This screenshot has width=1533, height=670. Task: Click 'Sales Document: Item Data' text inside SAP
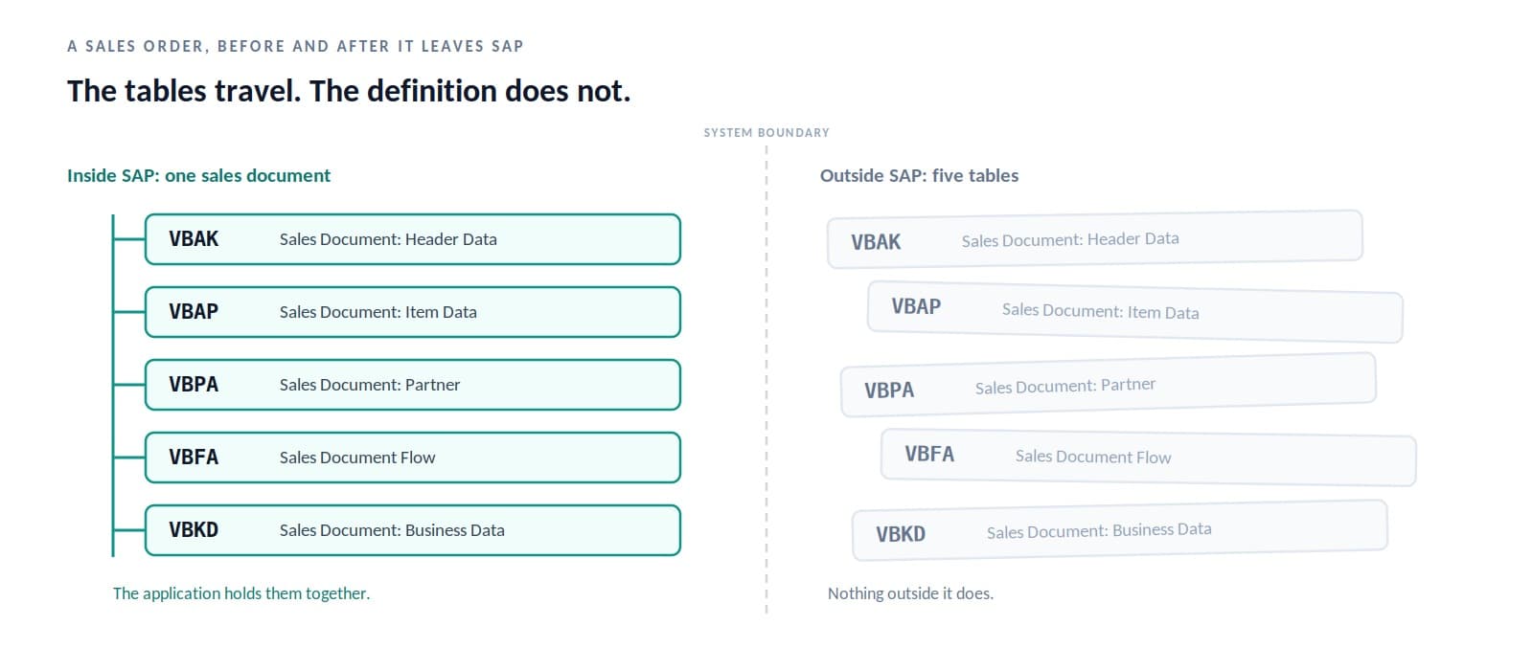378,312
